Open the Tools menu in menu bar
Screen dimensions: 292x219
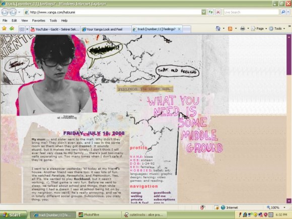point(53,21)
